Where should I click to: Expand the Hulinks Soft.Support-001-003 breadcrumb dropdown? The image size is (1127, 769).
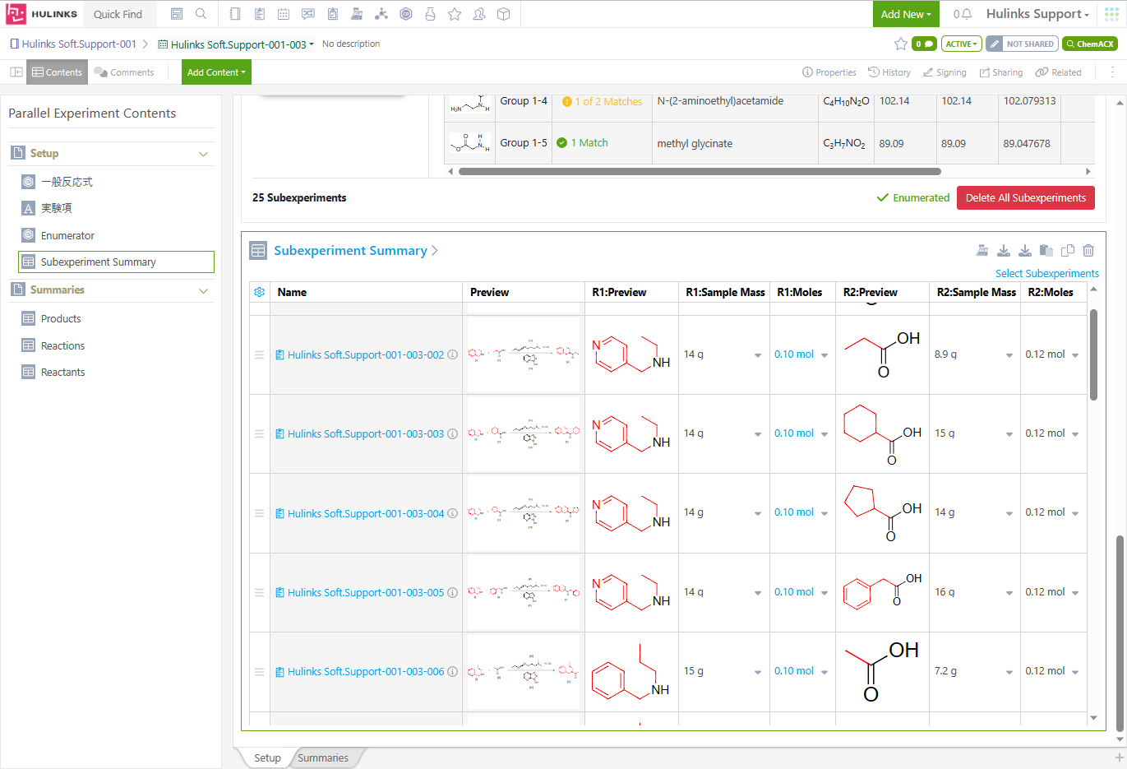[312, 44]
